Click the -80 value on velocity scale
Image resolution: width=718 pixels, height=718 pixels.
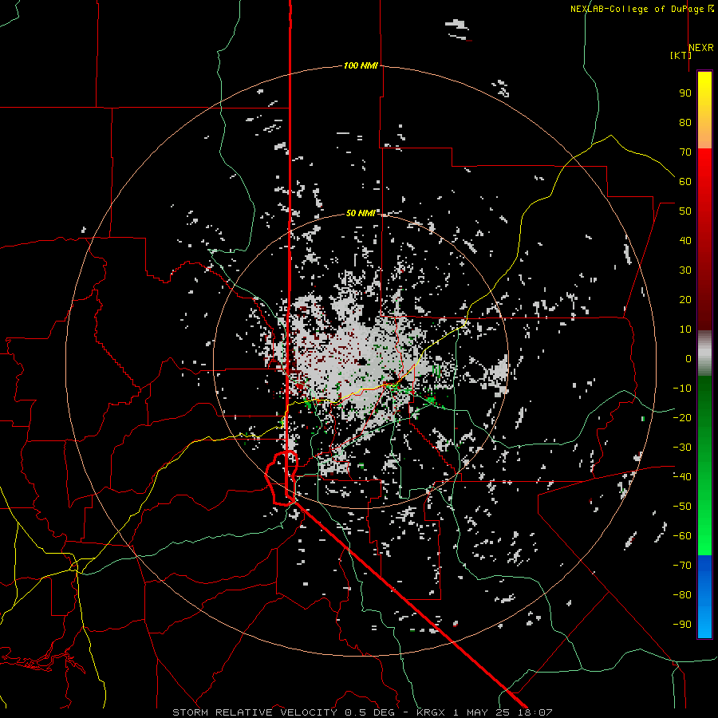682,595
